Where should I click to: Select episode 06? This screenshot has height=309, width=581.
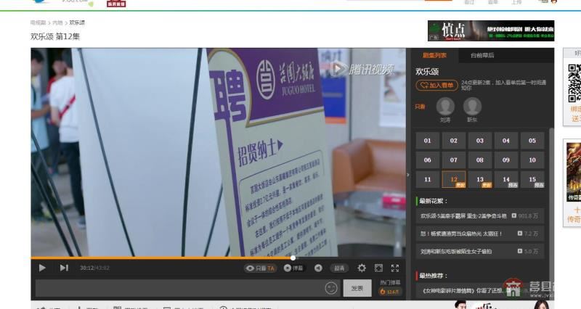[x=428, y=160]
